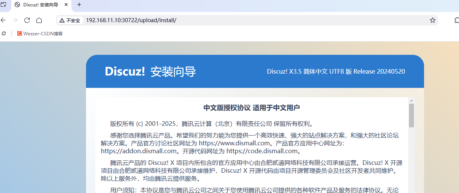
Task: Click the favorites bar icon left of bookmarks
Action: (x=4, y=33)
